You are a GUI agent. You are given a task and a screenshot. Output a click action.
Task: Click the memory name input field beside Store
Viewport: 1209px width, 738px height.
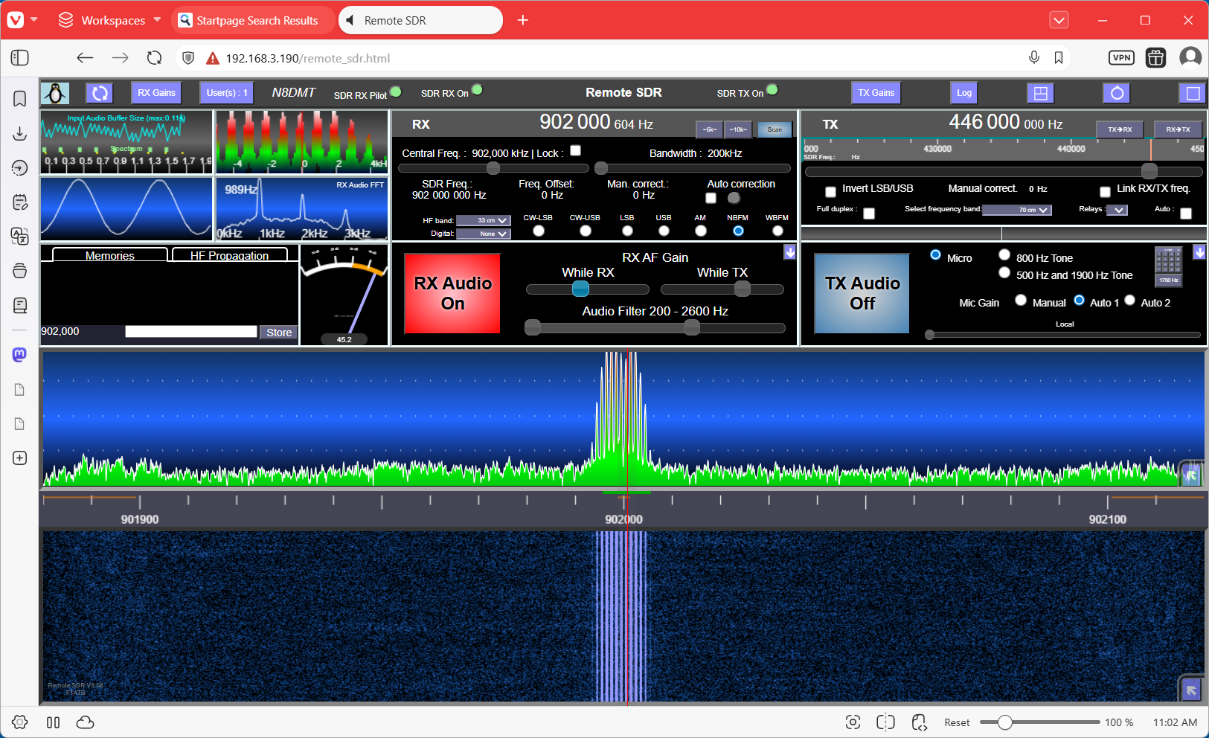coord(191,332)
